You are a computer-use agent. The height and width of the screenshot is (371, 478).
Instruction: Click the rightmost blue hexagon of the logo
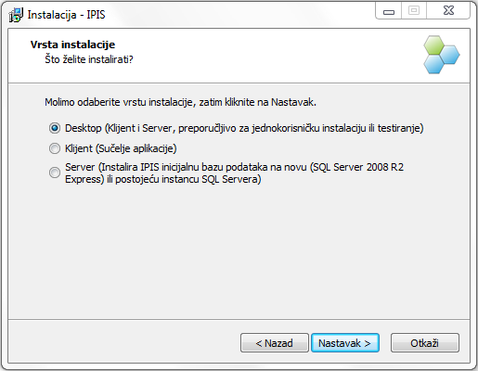point(450,55)
